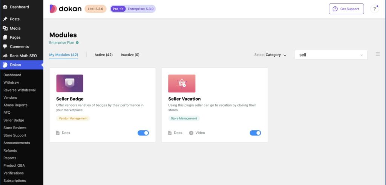Click the Media library icon

click(5, 28)
